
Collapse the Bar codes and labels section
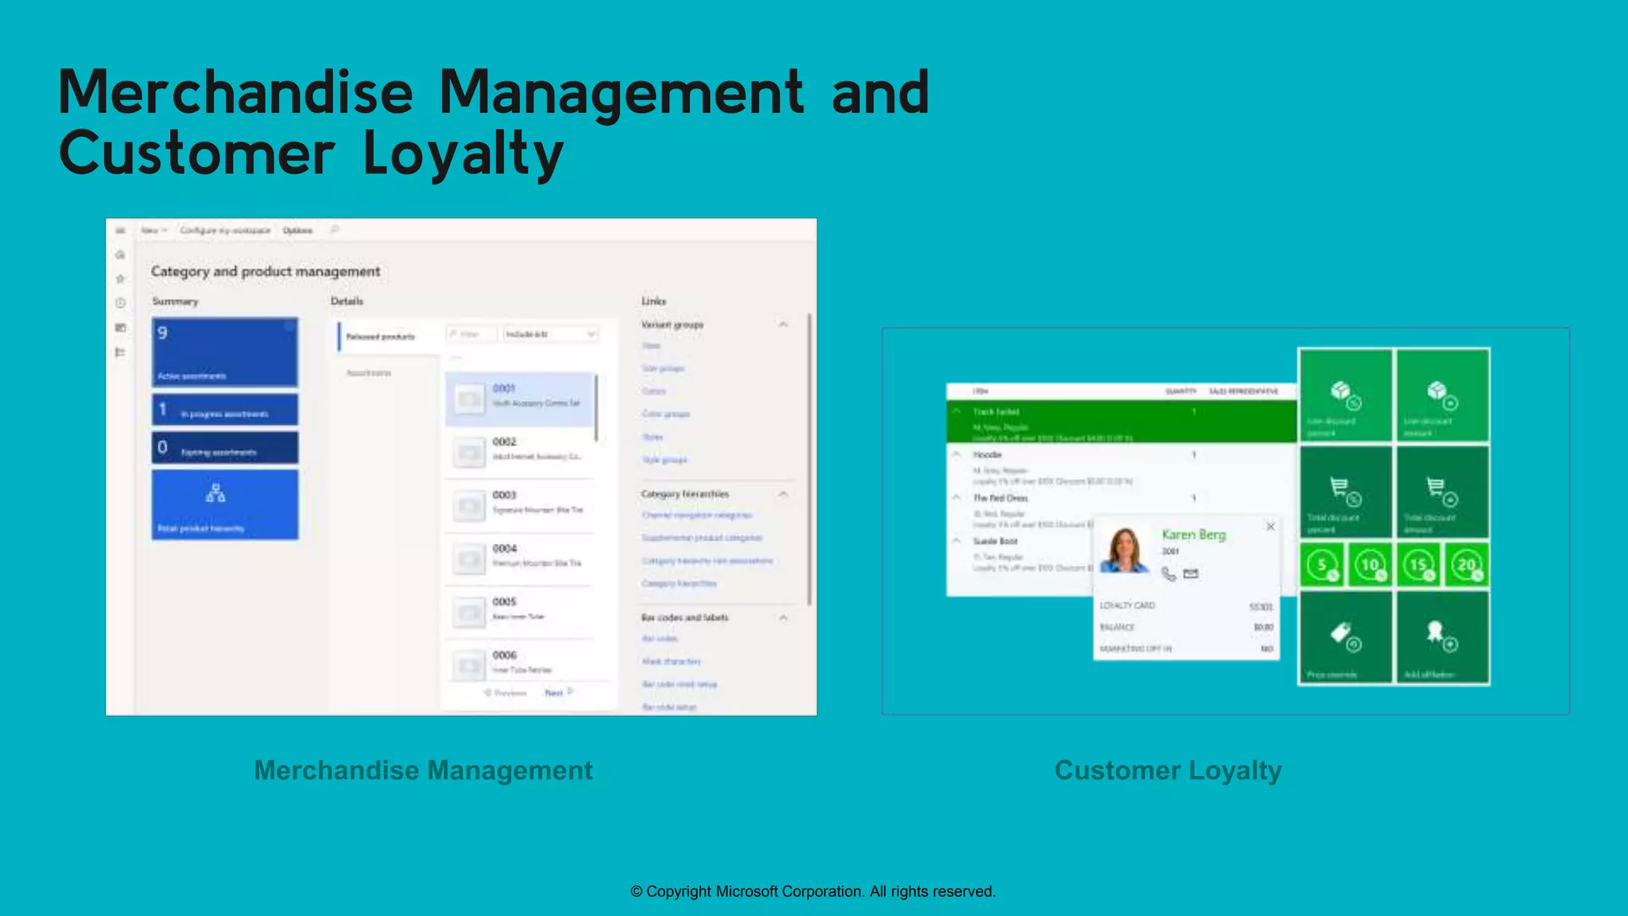click(x=783, y=617)
